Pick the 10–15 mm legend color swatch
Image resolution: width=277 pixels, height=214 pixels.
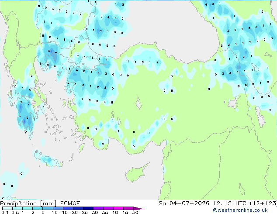point(58,208)
